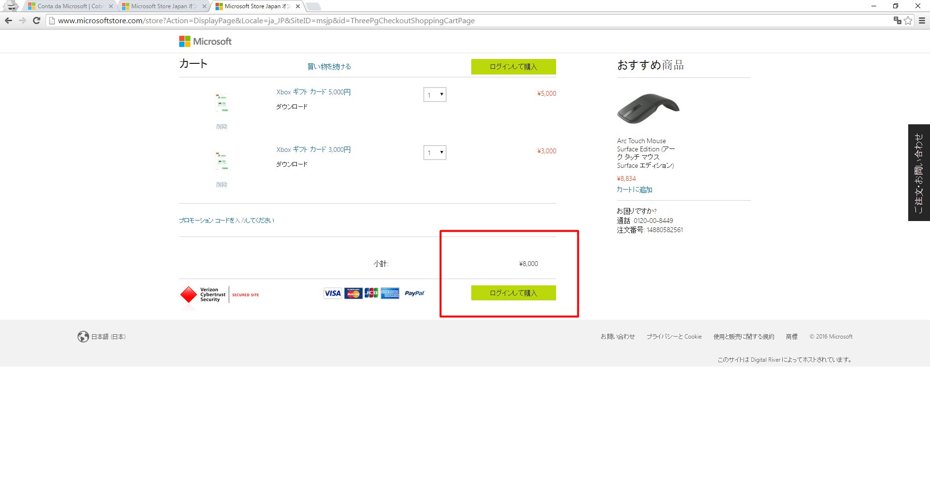Click the top ログインして購入 button
The width and height of the screenshot is (930, 503).
coord(513,67)
